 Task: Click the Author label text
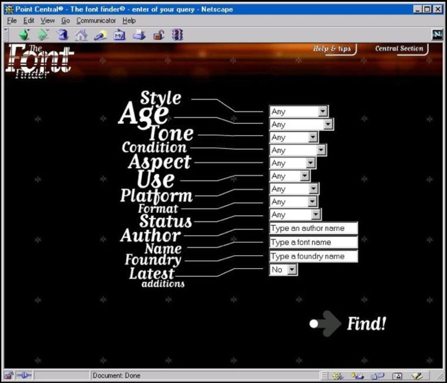point(151,236)
